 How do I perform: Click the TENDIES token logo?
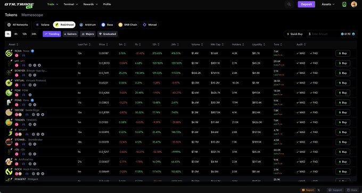coord(9,122)
